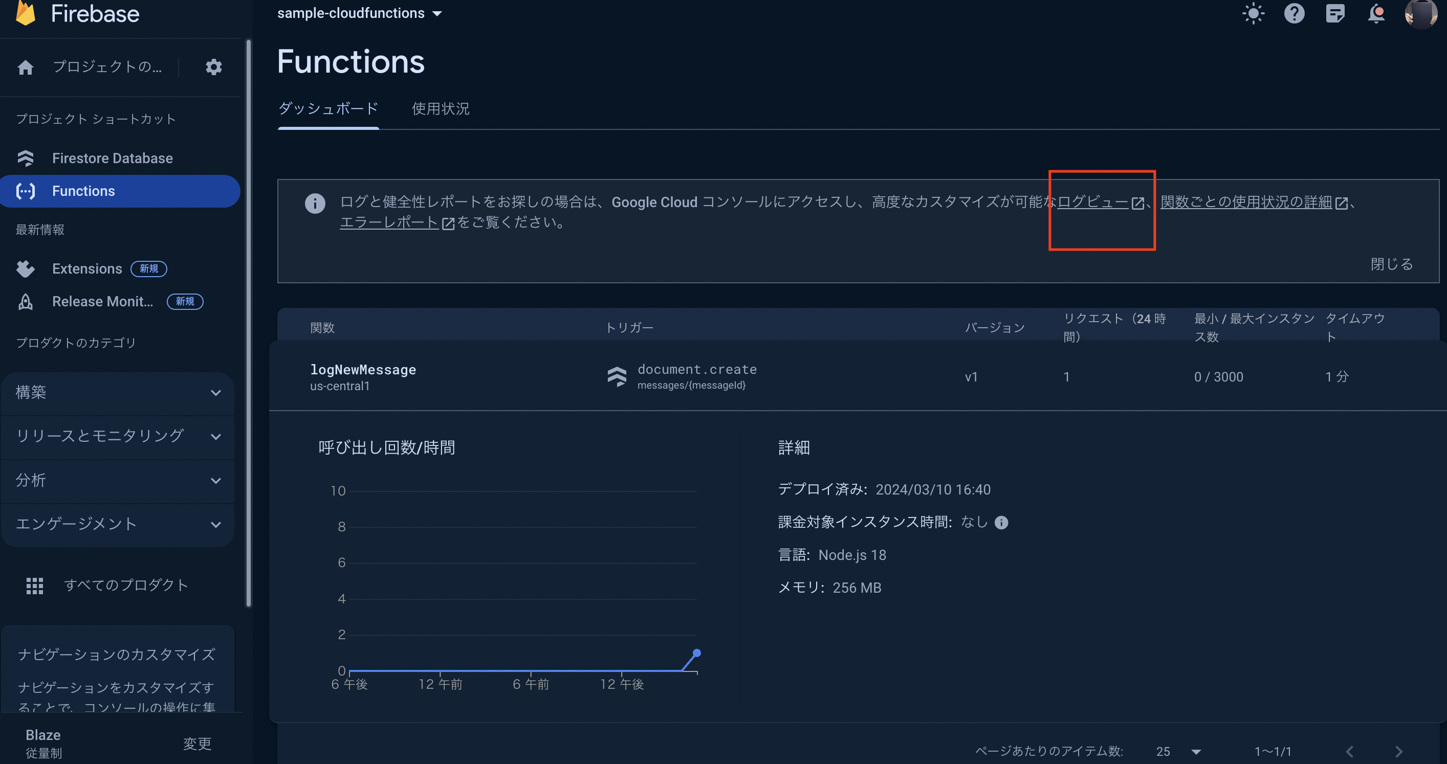Select the Functions icon in the sidebar
The width and height of the screenshot is (1447, 764).
pos(25,191)
